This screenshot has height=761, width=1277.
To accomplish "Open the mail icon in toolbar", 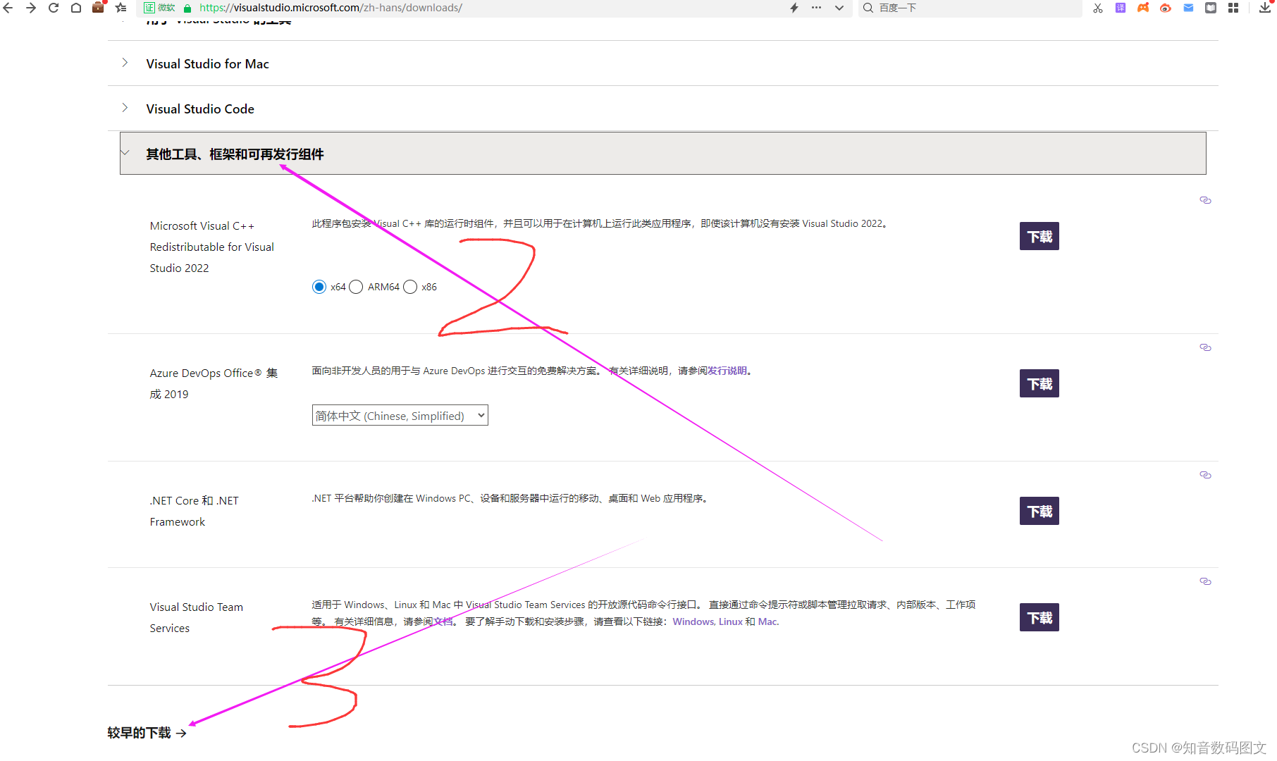I will (1188, 8).
